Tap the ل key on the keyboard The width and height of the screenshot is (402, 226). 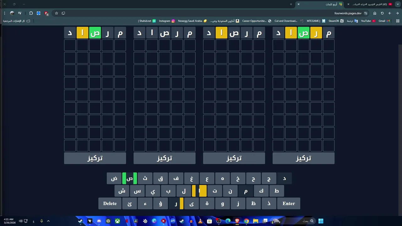[x=184, y=191]
